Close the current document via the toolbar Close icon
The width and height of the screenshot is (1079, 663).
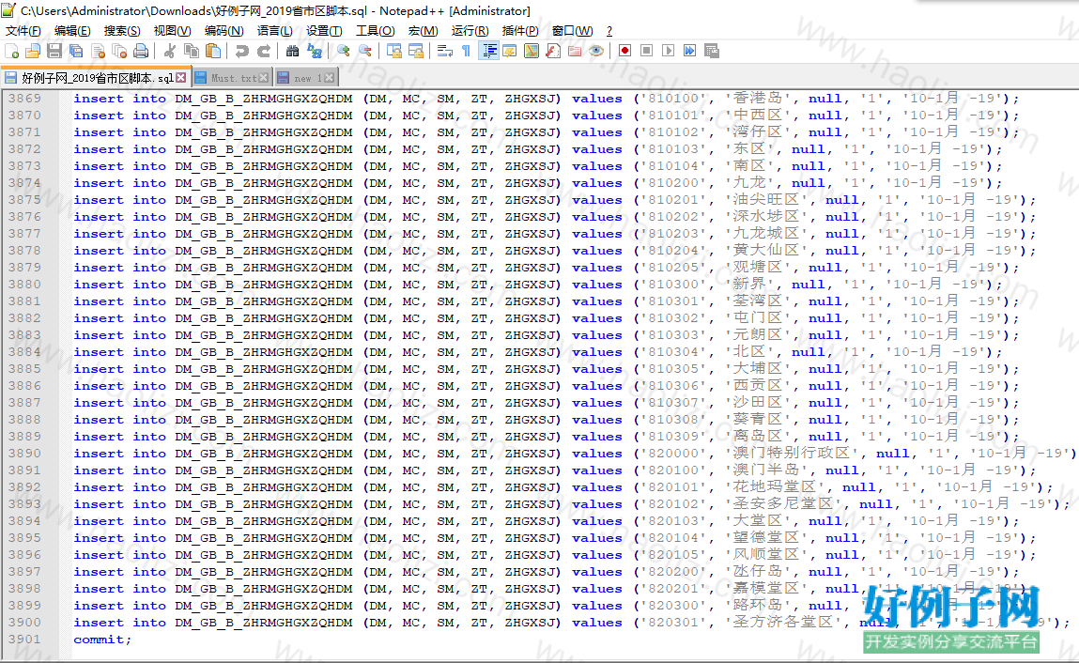point(98,51)
